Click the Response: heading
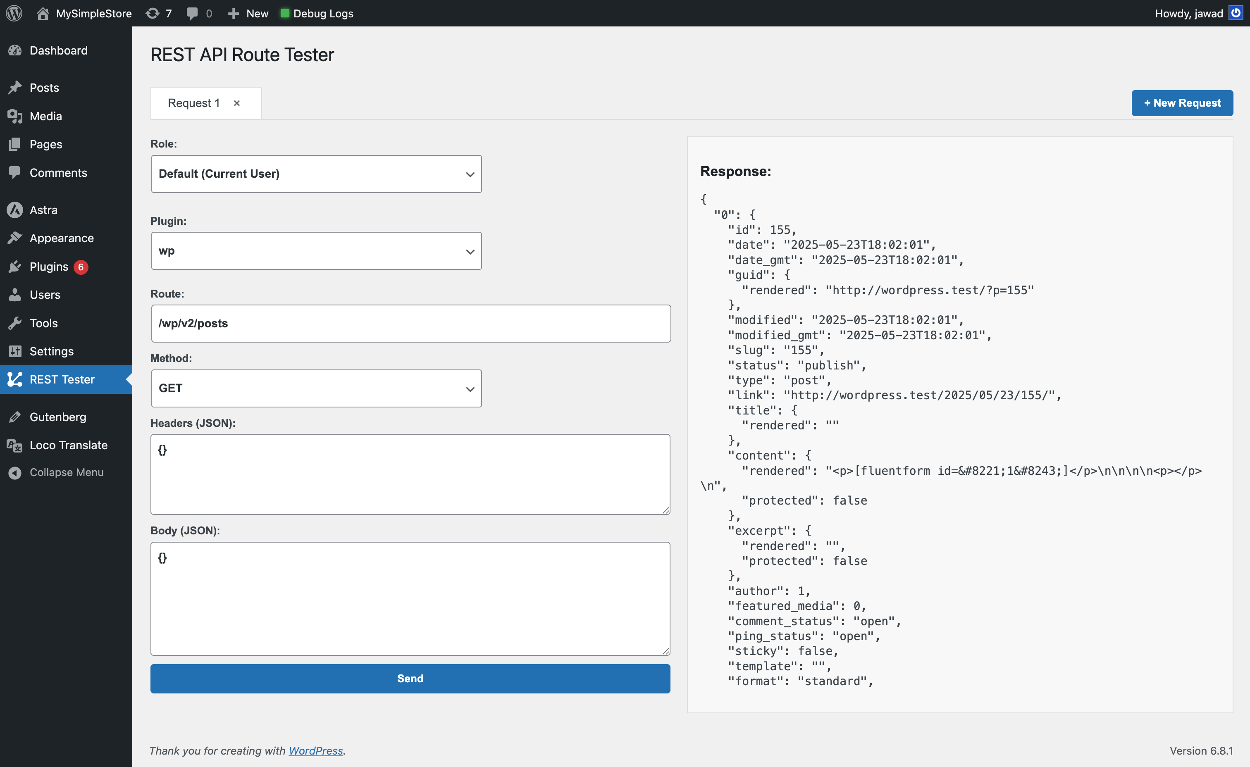The image size is (1250, 767). pos(736,171)
